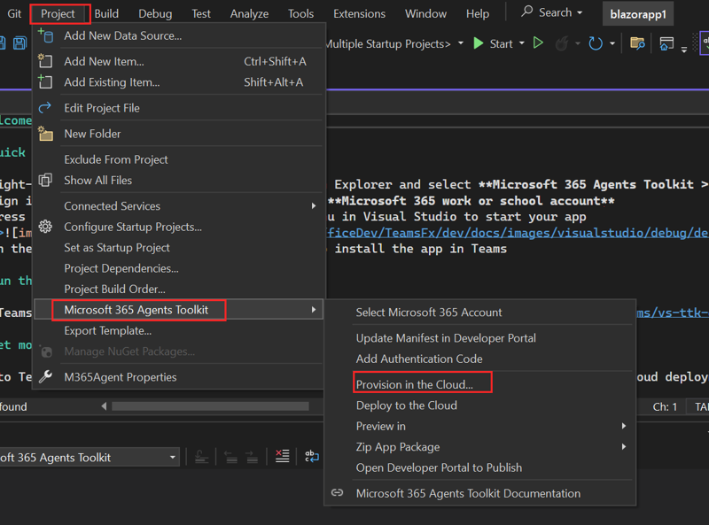Open the Debug menu

pos(155,14)
